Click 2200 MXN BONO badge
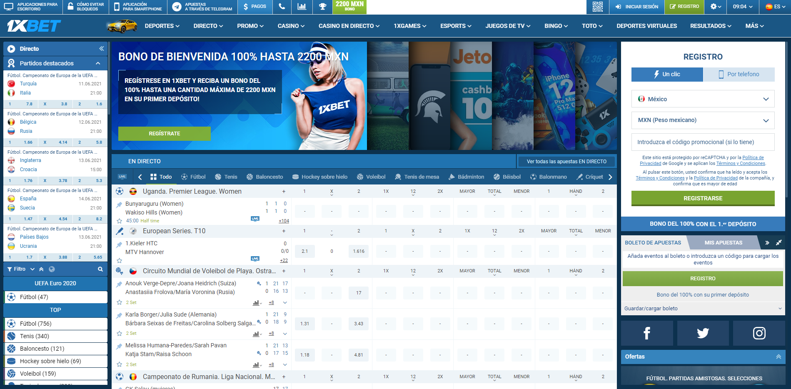Viewport: 791px width, 389px height. click(349, 6)
